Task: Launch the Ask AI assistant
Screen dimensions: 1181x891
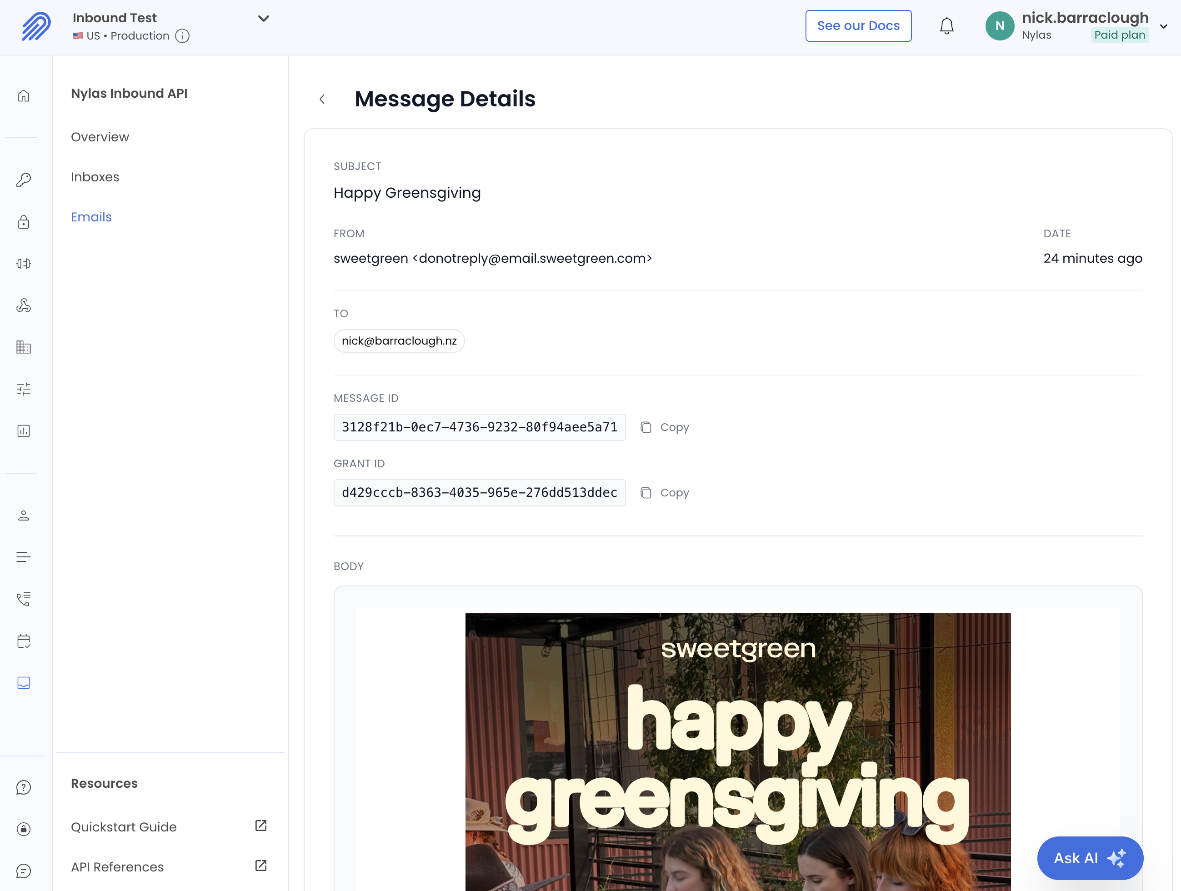Action: pos(1090,858)
